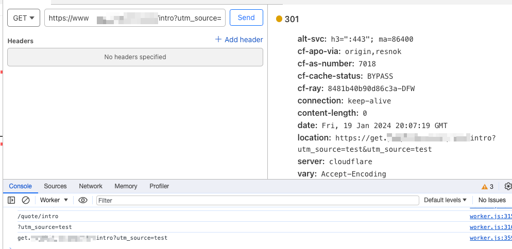Image resolution: width=512 pixels, height=249 pixels.
Task: Show the console sidebar panel
Action: (11, 200)
